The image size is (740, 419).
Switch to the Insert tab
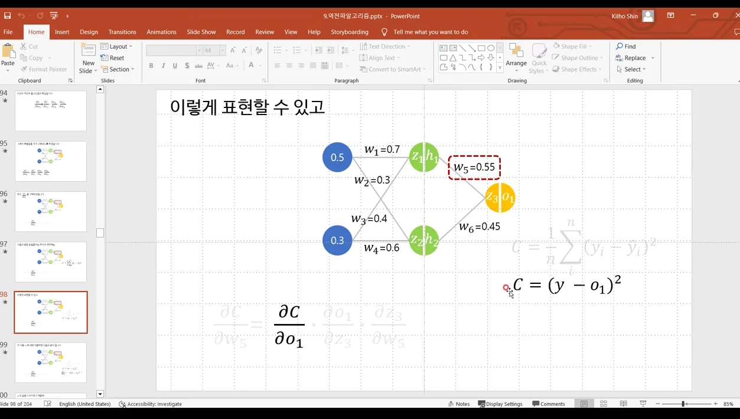[62, 32]
